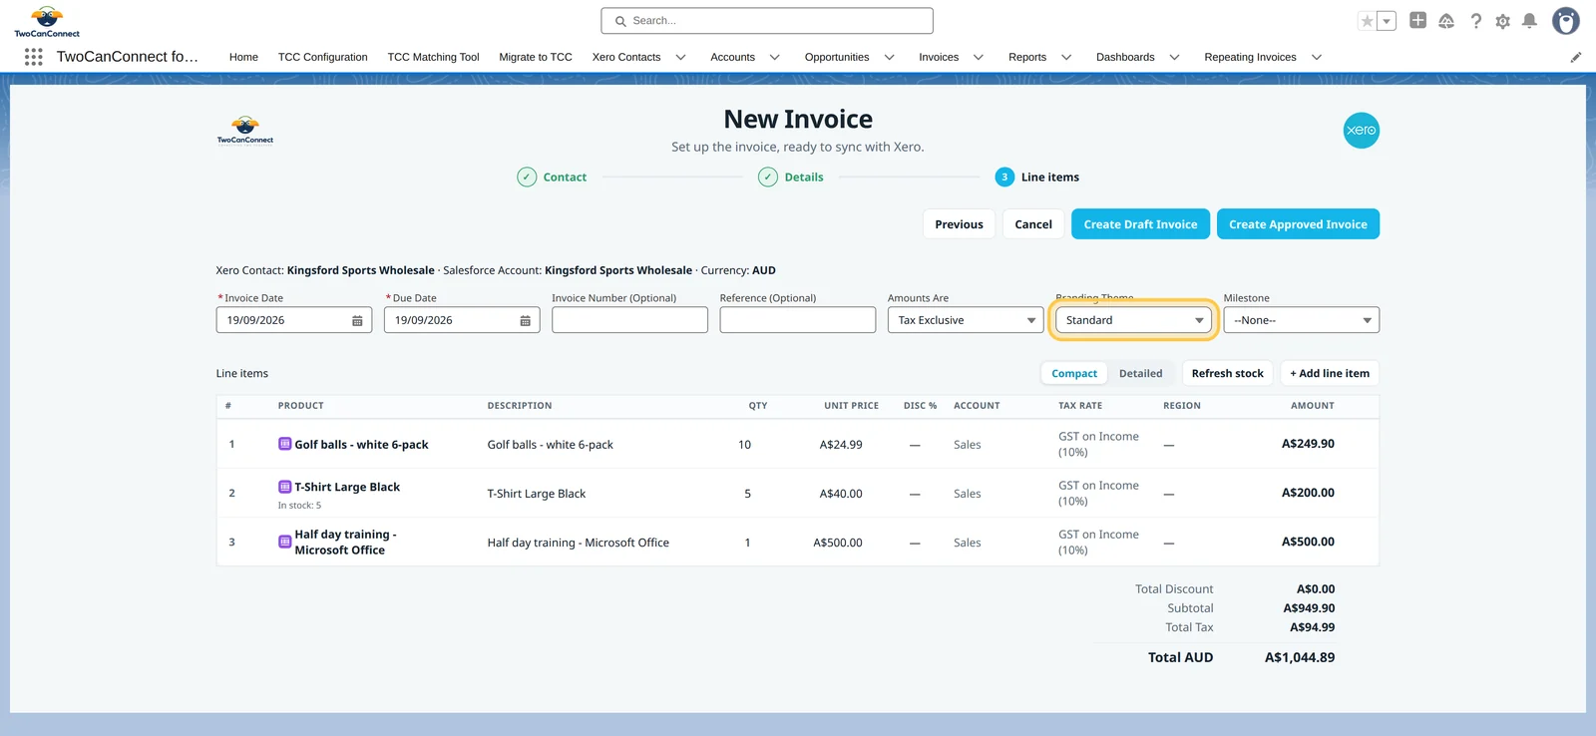Click the Invoice Number input field
The image size is (1596, 736).
[629, 320]
